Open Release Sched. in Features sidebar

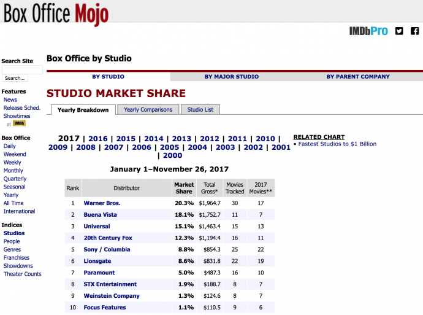pos(22,108)
